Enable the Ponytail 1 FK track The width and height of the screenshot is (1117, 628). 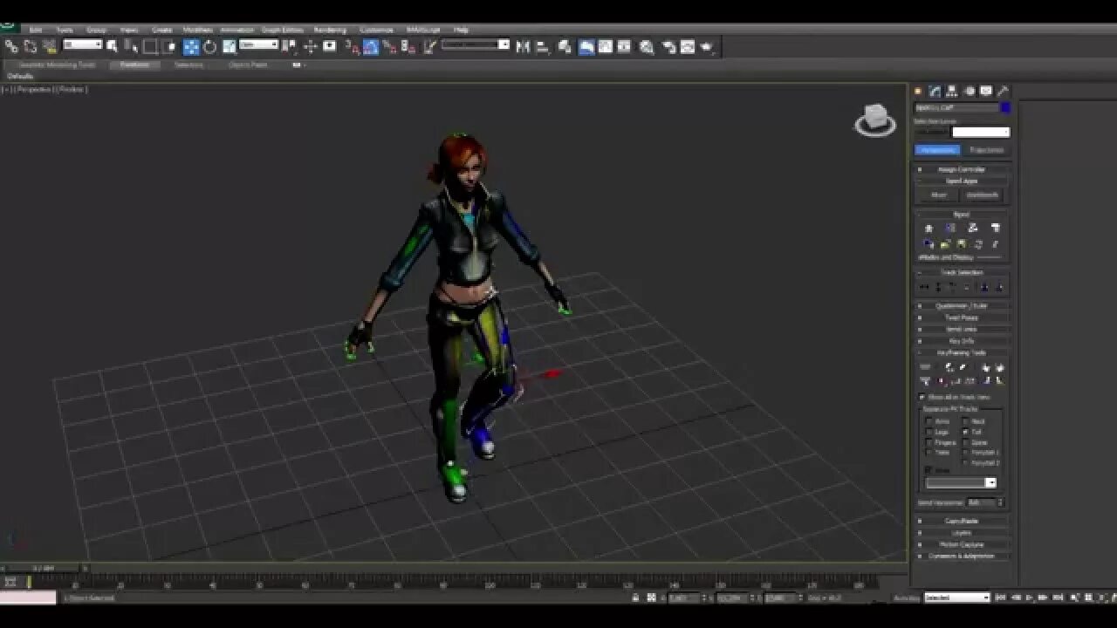[965, 453]
